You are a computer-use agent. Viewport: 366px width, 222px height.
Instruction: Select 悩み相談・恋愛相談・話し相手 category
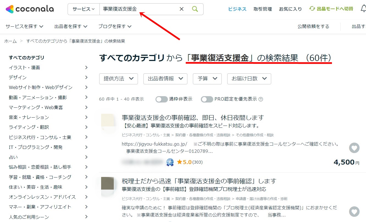click(x=40, y=167)
